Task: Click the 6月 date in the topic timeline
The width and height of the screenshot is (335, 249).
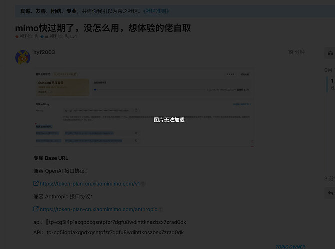Action: pos(329,70)
